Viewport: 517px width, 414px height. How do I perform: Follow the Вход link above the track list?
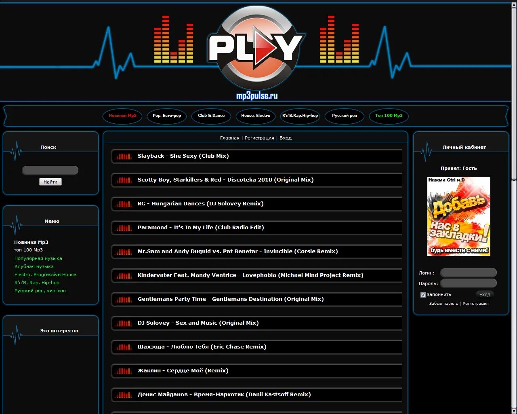(x=286, y=138)
